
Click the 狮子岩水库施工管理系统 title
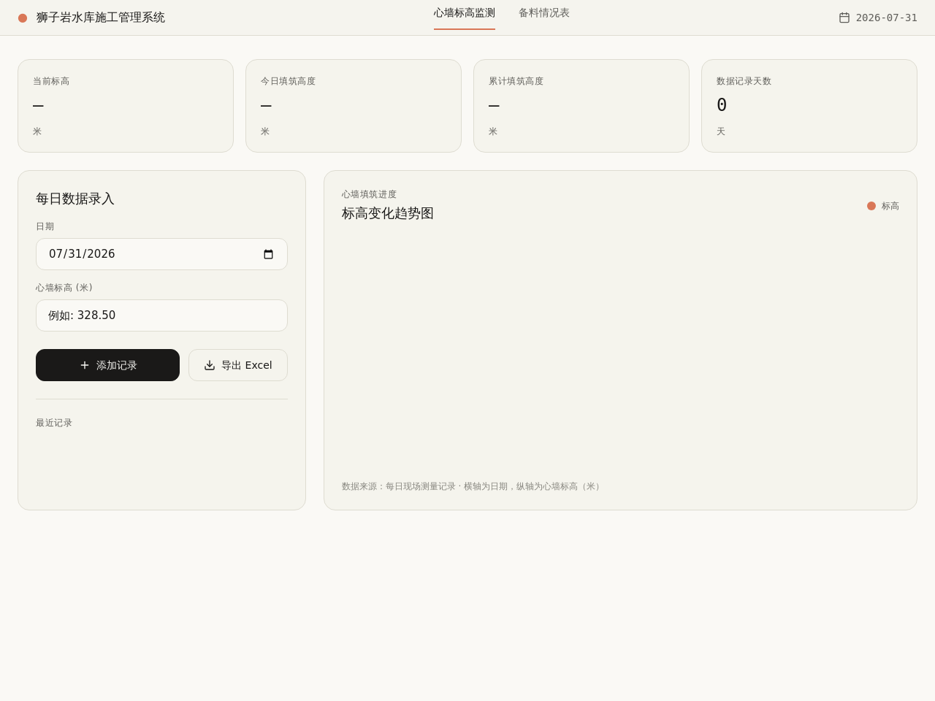101,18
